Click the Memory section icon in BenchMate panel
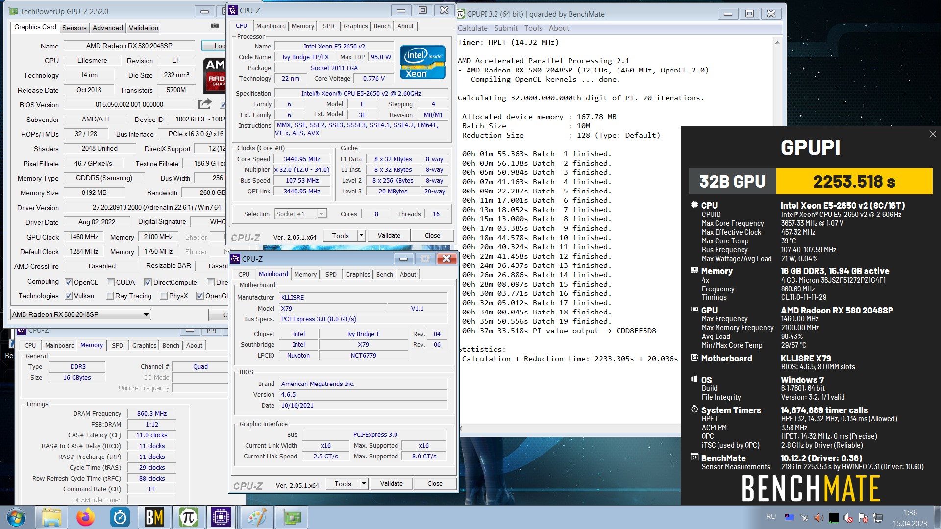 694,270
